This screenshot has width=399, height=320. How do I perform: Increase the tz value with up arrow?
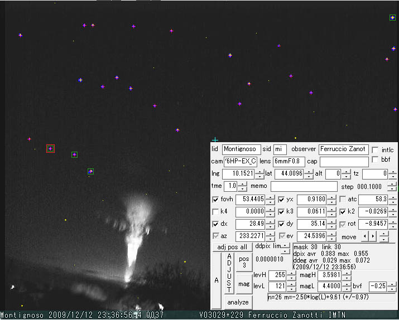[x=392, y=172]
